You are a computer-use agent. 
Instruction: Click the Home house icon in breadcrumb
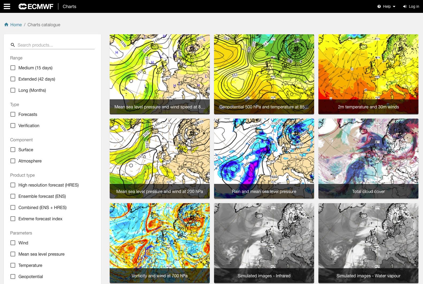tap(6, 25)
